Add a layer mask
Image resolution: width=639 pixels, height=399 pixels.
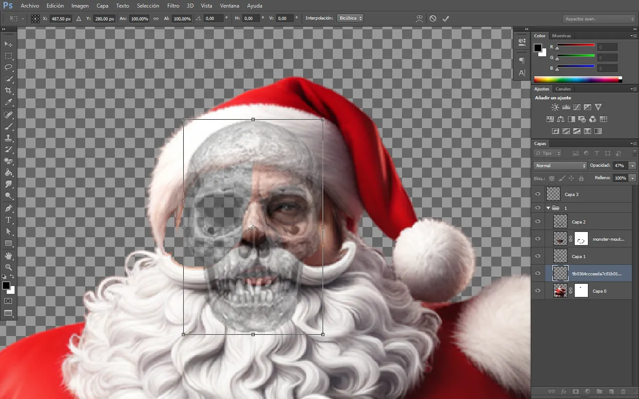[x=576, y=392]
